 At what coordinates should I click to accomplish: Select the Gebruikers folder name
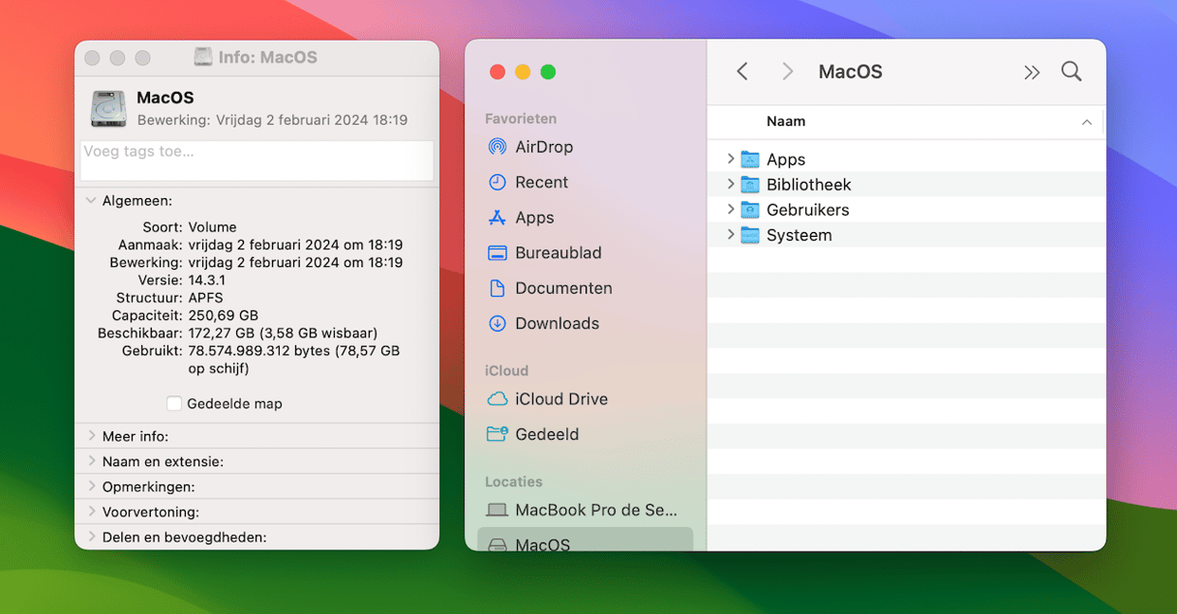[x=808, y=210]
